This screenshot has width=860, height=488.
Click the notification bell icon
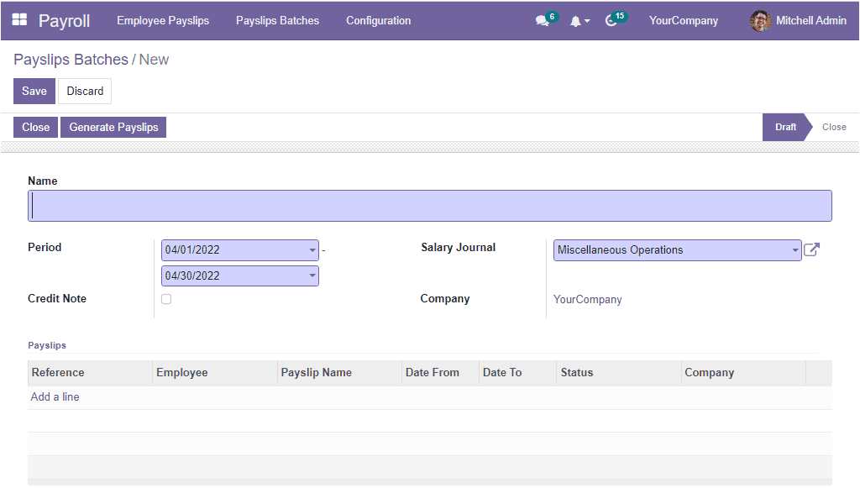click(576, 21)
